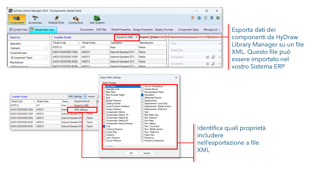Click the globe web icon
Image resolution: width=312 pixels, height=171 pixels.
click(199, 18)
